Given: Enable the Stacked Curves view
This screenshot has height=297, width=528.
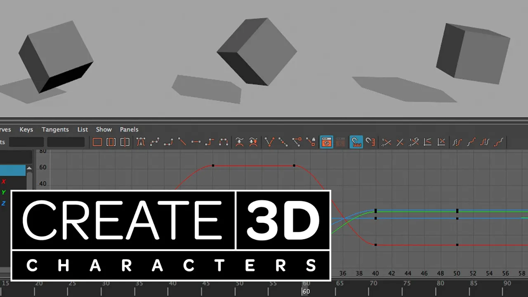Looking at the screenshot, I should 427,142.
